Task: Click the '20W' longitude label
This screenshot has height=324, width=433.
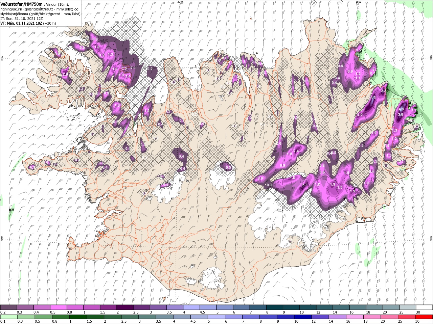Action: 180,2
